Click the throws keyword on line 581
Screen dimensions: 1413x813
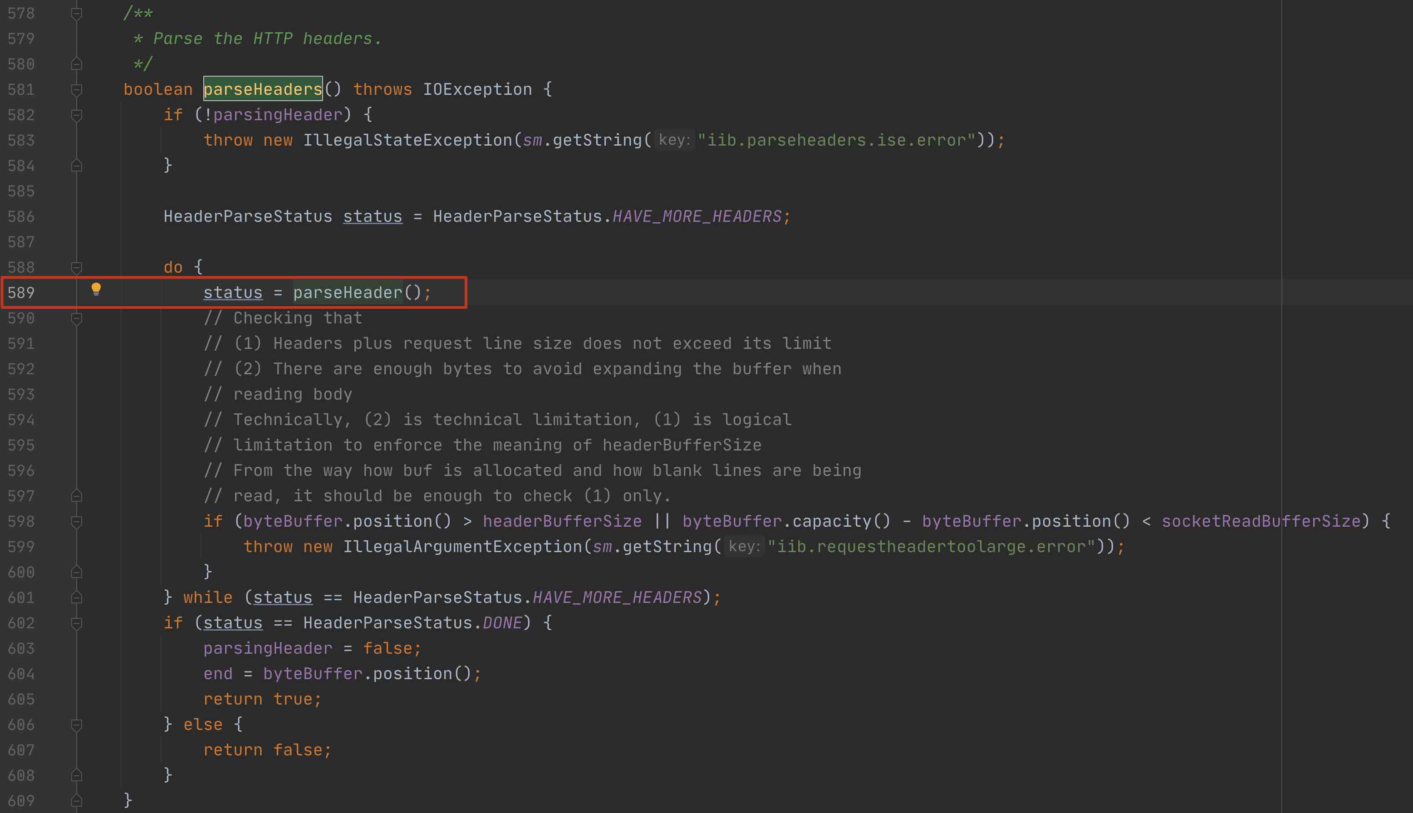pyautogui.click(x=383, y=89)
